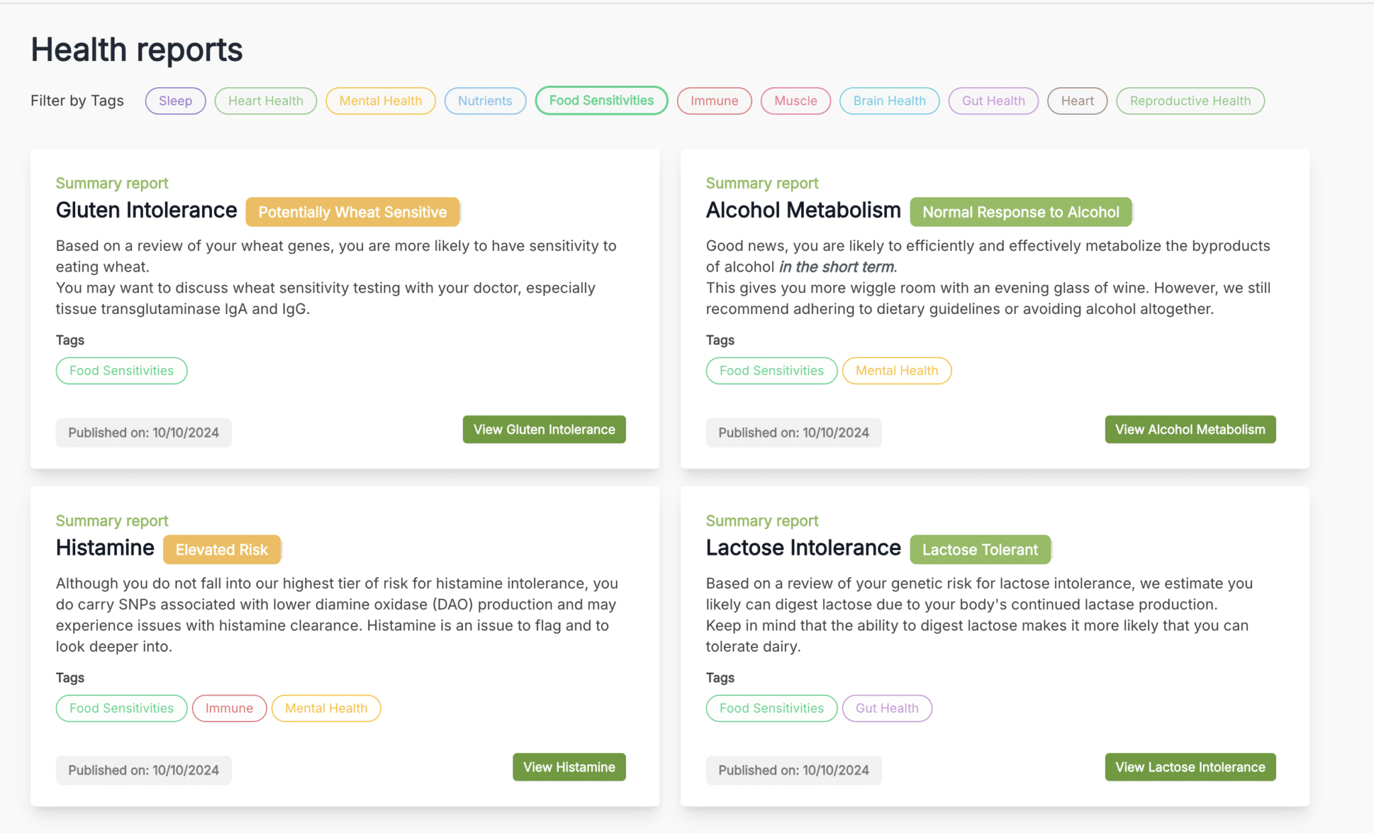Click the Elevated Risk badge on Histamine
This screenshot has height=833, width=1374.
pyautogui.click(x=221, y=549)
